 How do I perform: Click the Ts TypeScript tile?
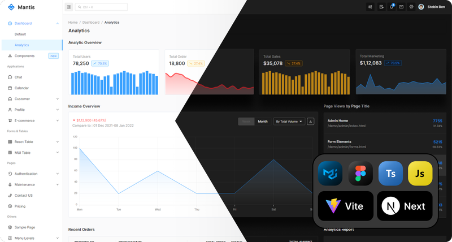390,174
